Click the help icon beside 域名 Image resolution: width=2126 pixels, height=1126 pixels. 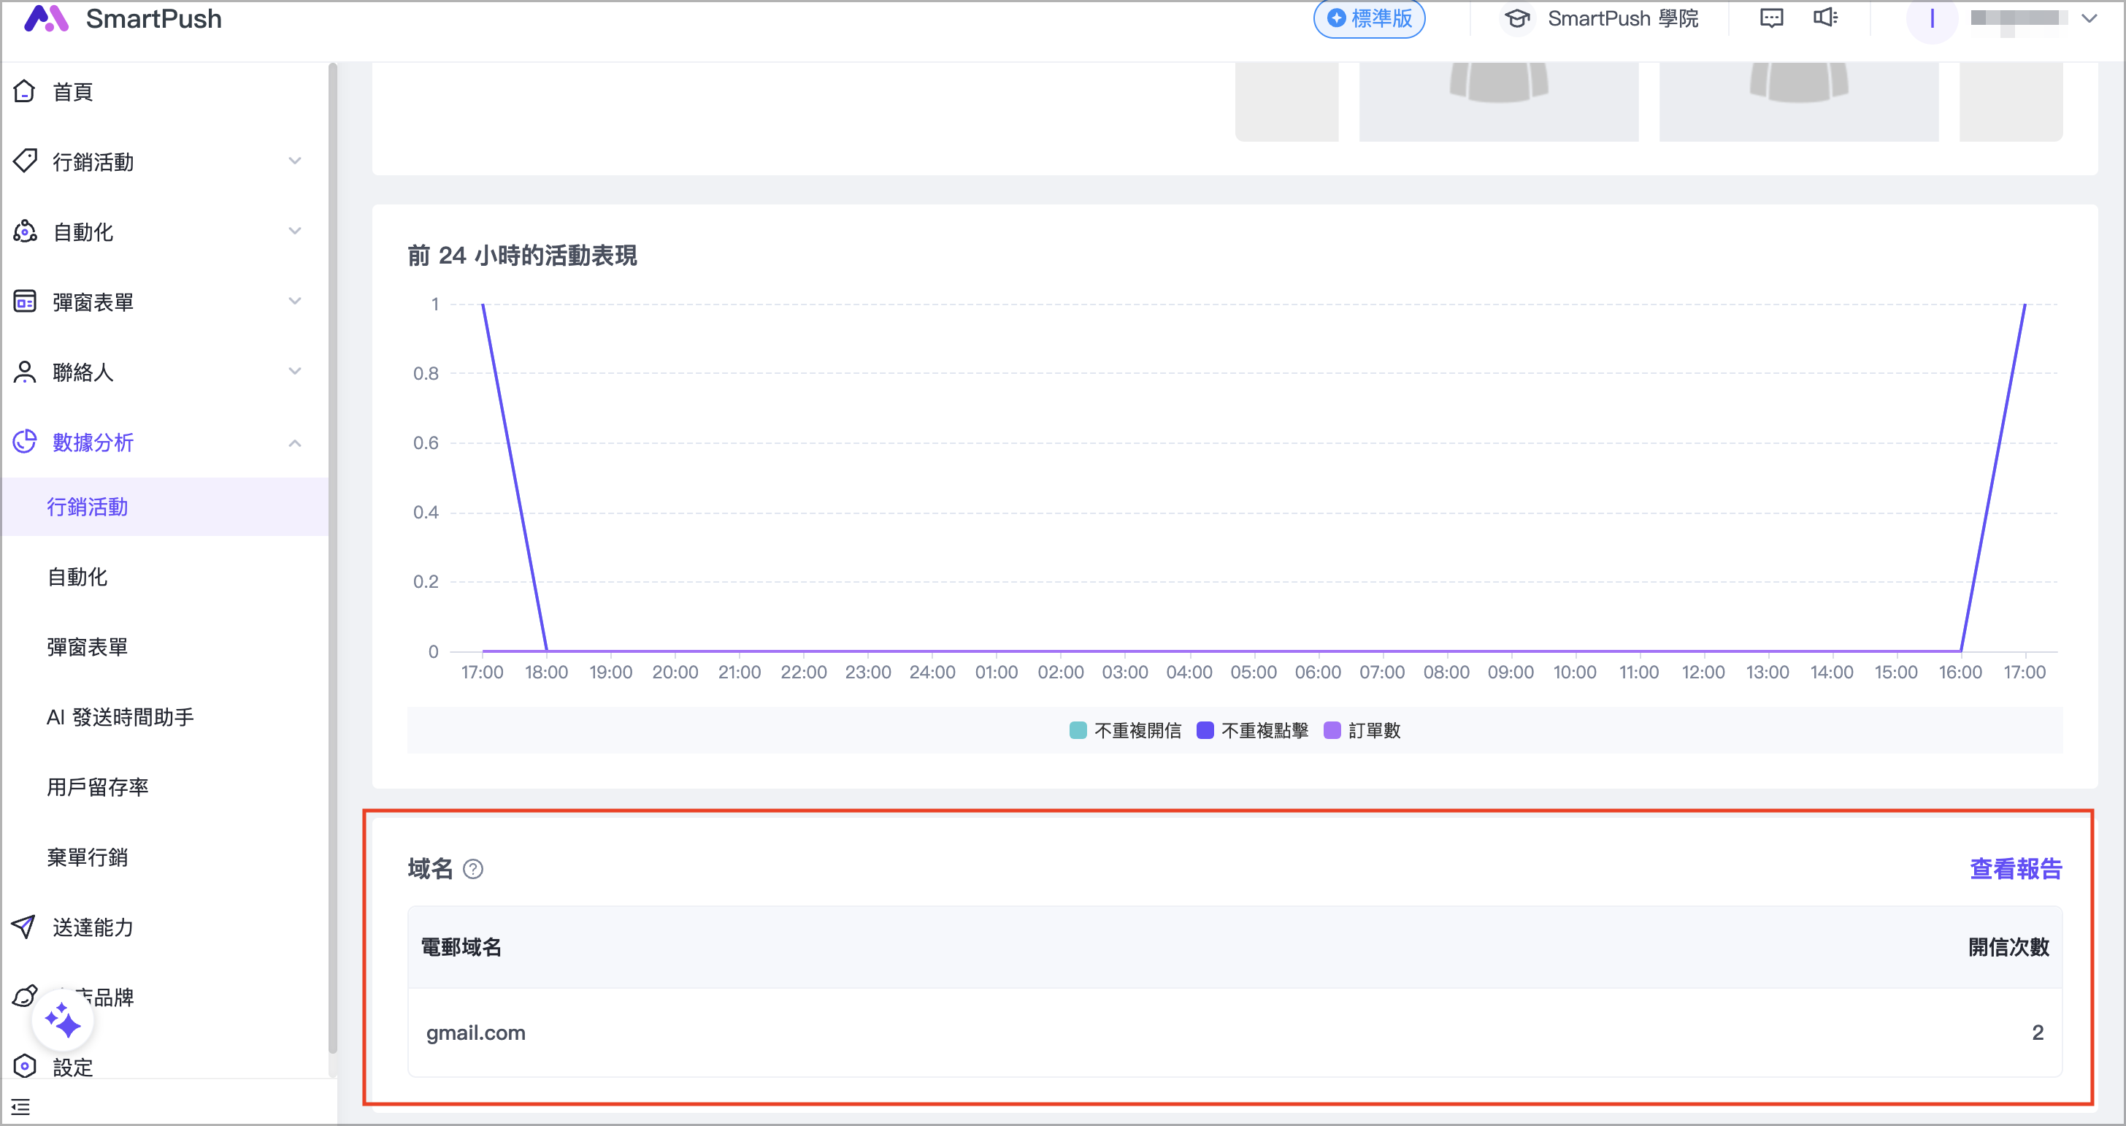tap(473, 868)
